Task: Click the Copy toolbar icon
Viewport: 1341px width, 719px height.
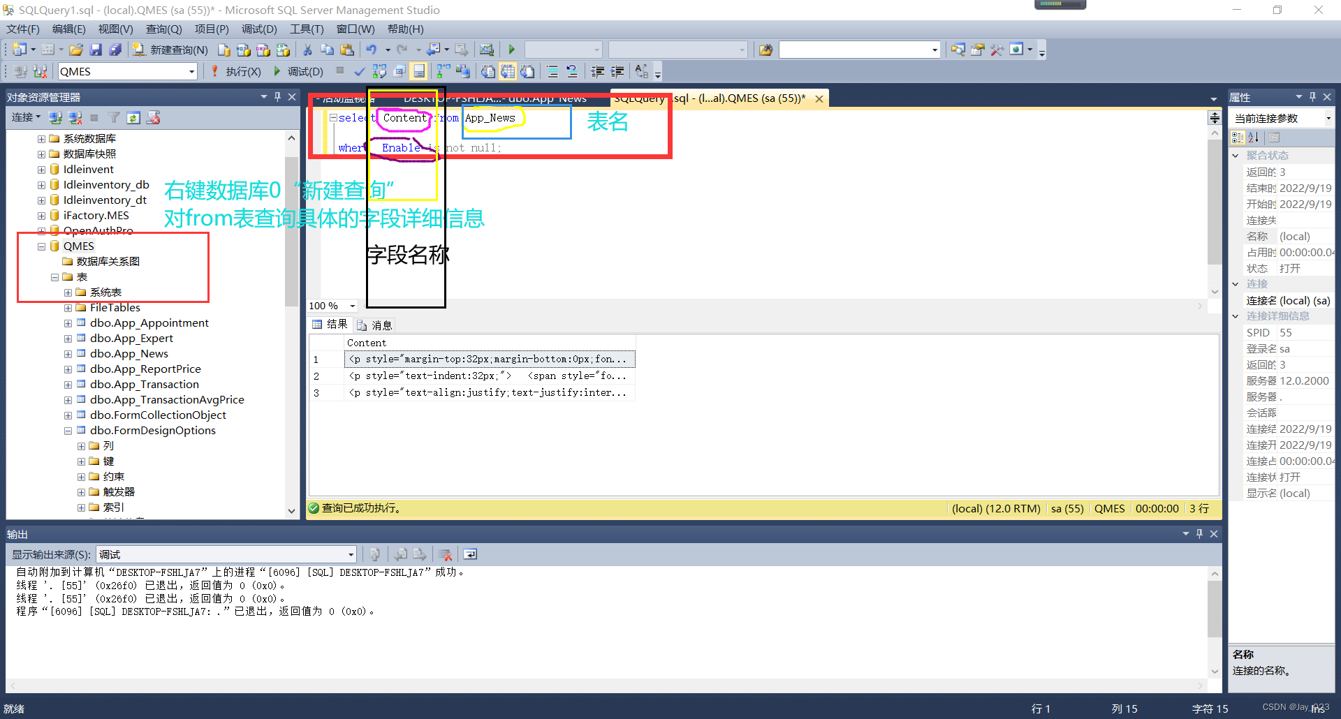Action: [x=327, y=50]
